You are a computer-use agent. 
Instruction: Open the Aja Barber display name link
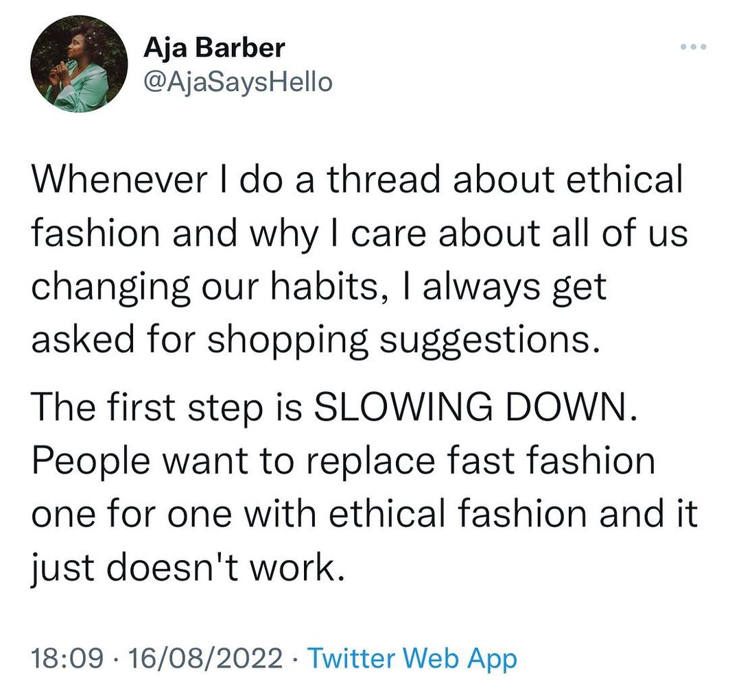coord(214,48)
